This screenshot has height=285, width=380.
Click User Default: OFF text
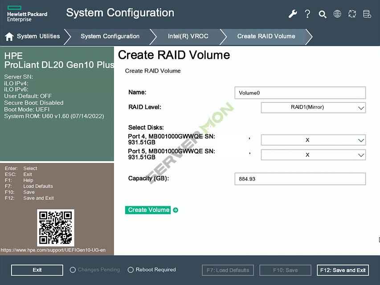click(x=28, y=96)
